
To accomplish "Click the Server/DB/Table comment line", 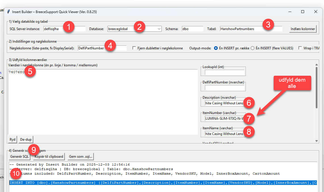I will [x=91, y=169].
